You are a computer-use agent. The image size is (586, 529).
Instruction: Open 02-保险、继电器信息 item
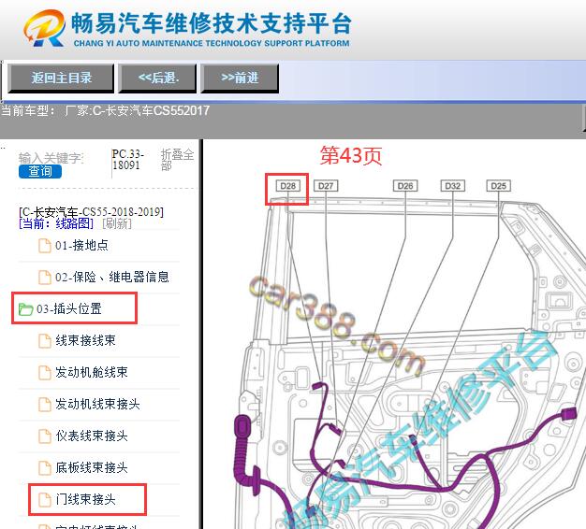111,278
